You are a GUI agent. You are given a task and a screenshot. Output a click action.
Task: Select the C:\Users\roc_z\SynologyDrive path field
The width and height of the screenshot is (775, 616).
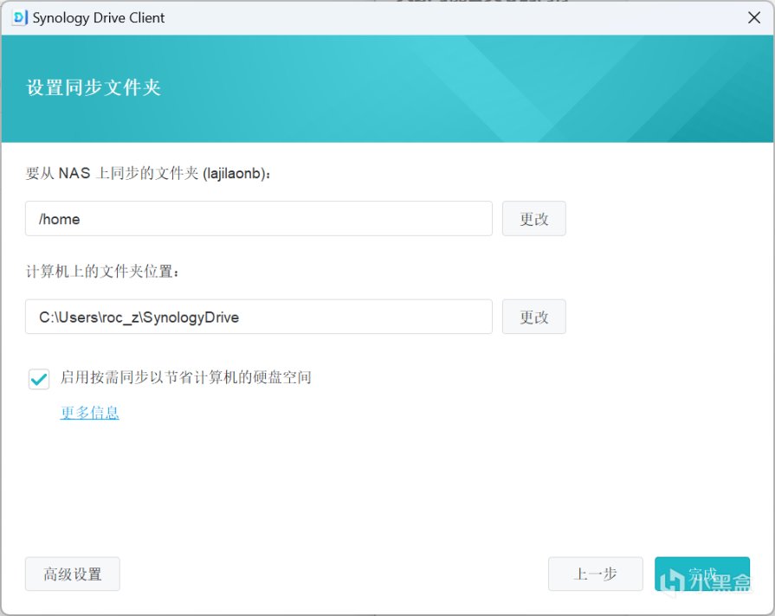[259, 317]
